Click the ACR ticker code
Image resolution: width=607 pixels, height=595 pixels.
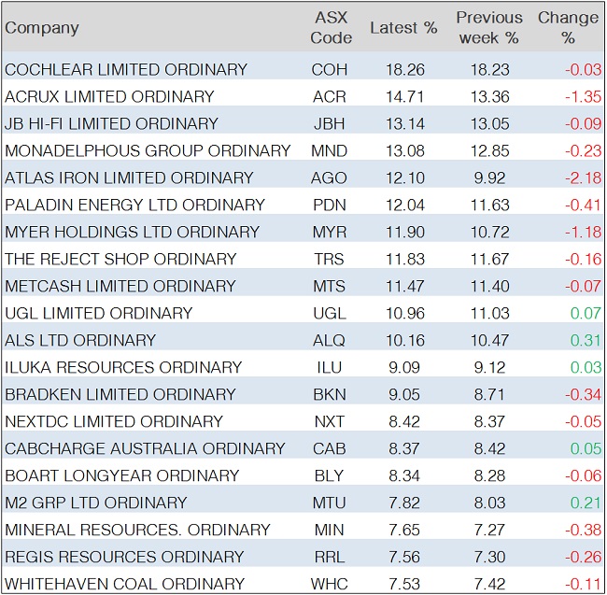click(x=329, y=96)
